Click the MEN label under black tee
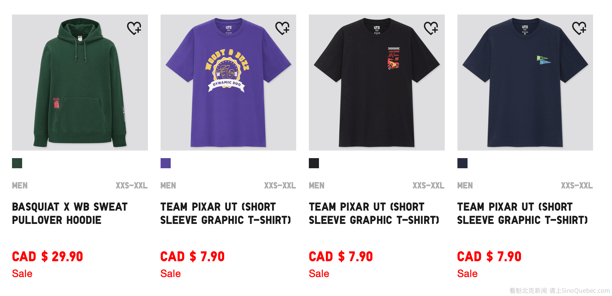Image resolution: width=612 pixels, height=296 pixels. coord(317,186)
